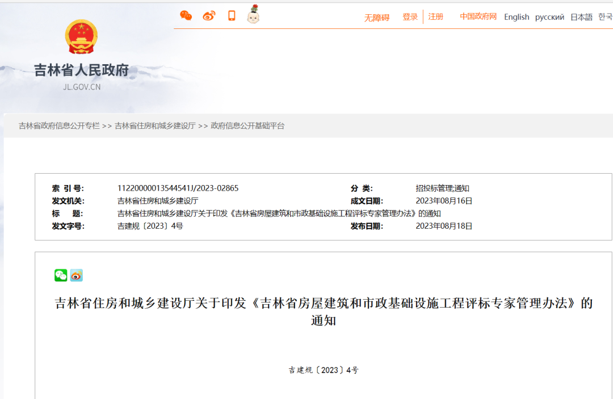Viewport: 613px width, 399px height.
Task: Open the 政府信息公开基础平台 breadcrumb link
Action: pos(248,126)
